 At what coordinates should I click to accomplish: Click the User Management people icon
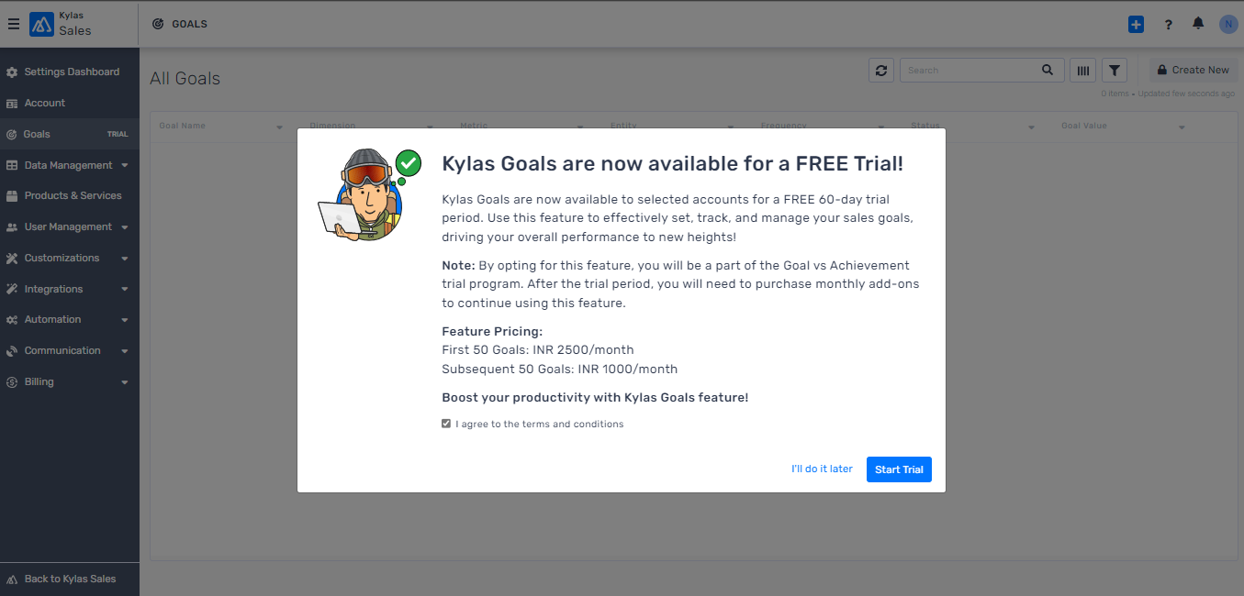[12, 227]
